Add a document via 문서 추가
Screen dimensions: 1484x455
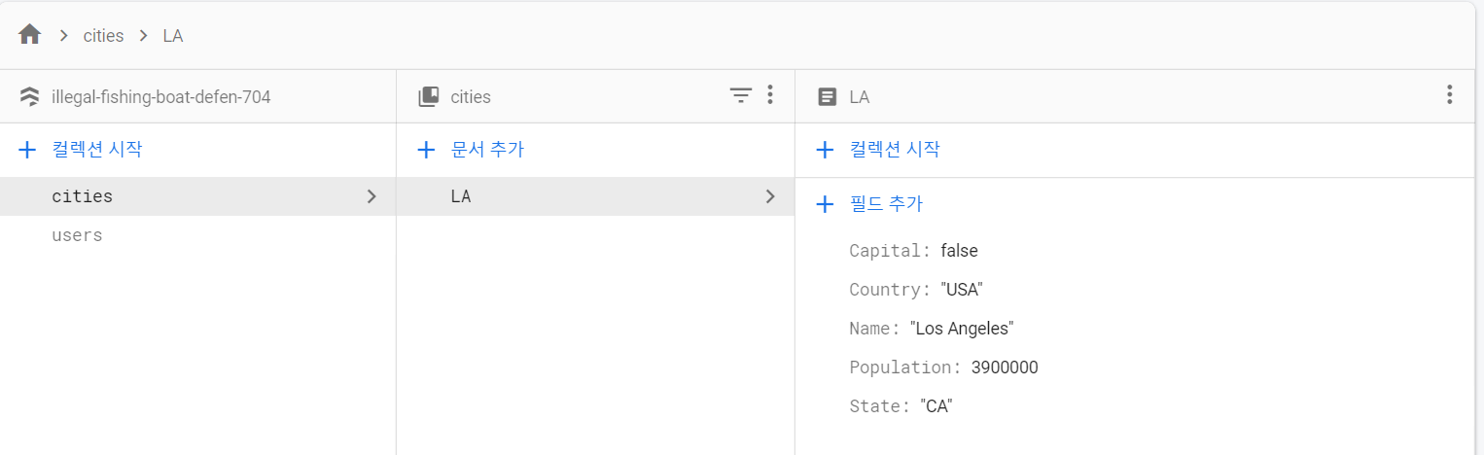488,150
